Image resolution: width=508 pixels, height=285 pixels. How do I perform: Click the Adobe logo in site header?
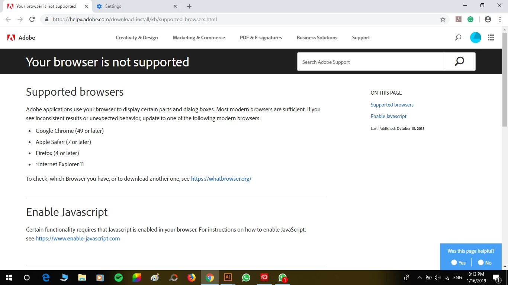11,37
